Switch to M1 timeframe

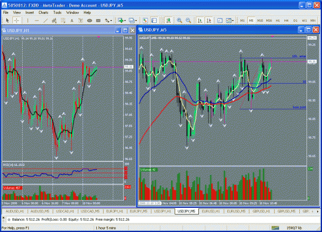click(x=243, y=21)
